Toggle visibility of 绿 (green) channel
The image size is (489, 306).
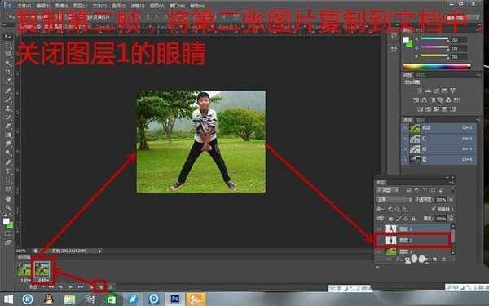[x=405, y=149]
